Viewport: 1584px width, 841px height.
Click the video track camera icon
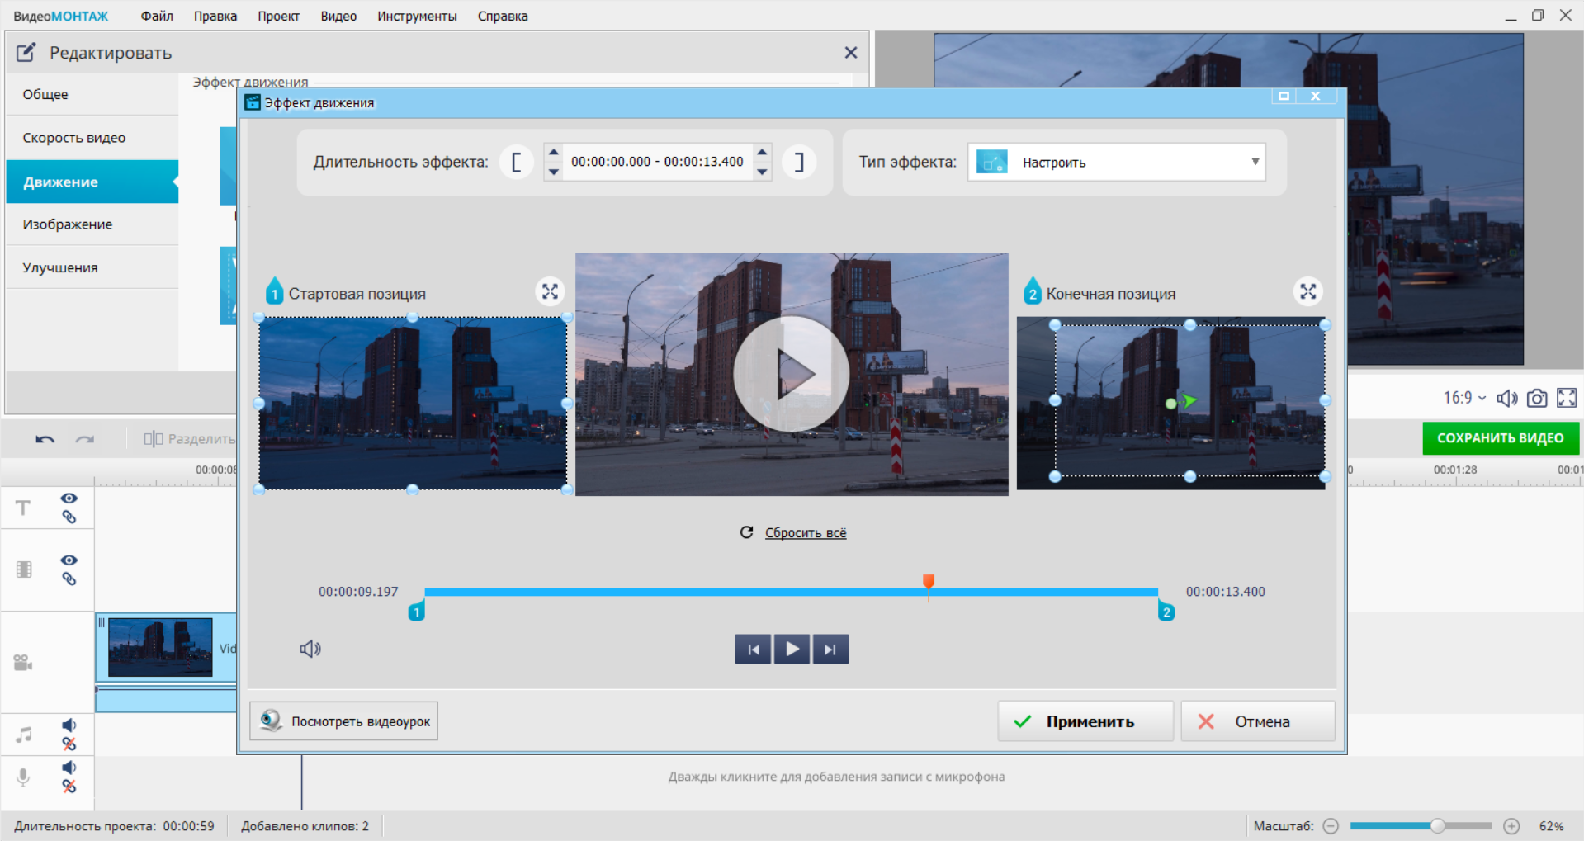23,663
